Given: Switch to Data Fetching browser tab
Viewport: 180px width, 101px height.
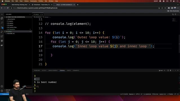Looking at the screenshot, I should 20,5.
